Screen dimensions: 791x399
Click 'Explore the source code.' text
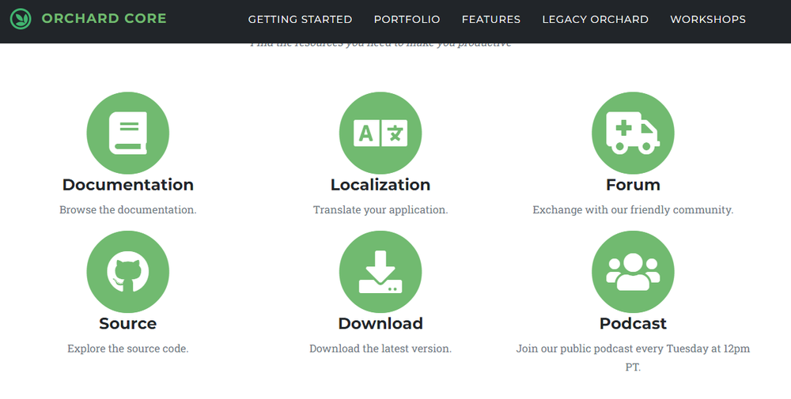(x=127, y=348)
